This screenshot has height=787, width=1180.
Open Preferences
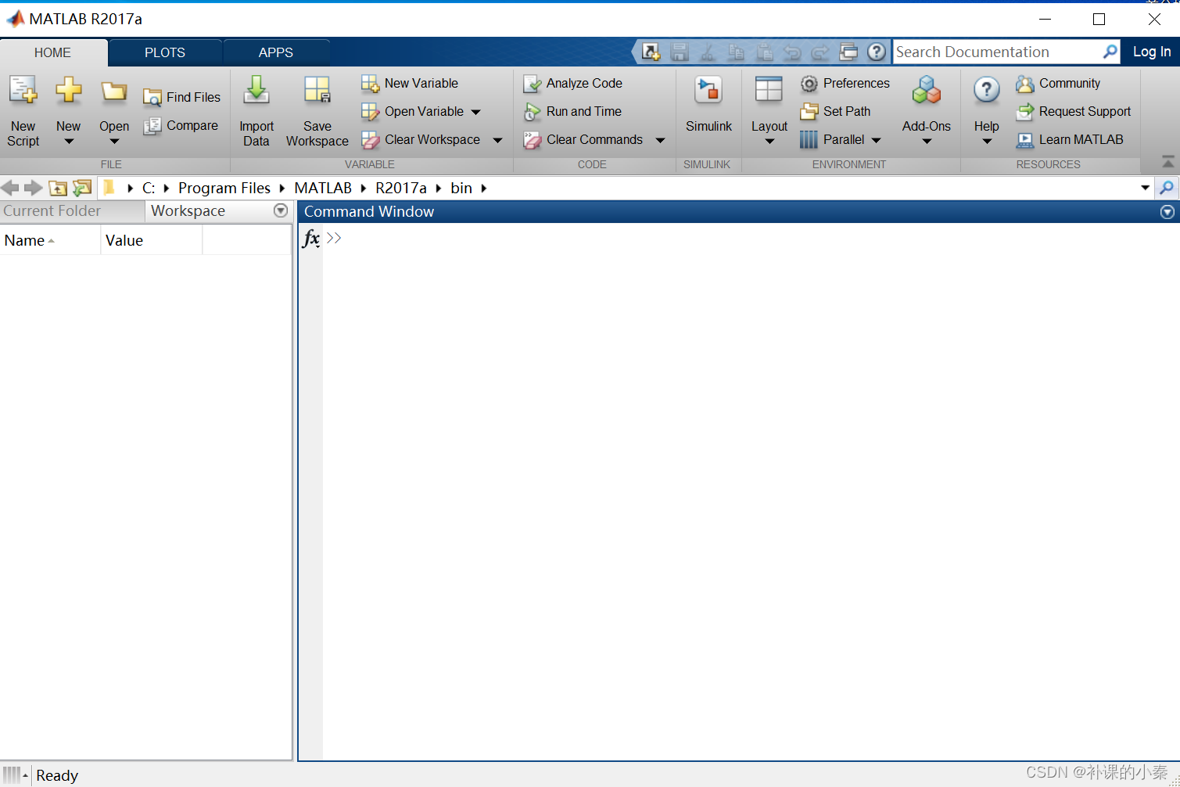(845, 83)
